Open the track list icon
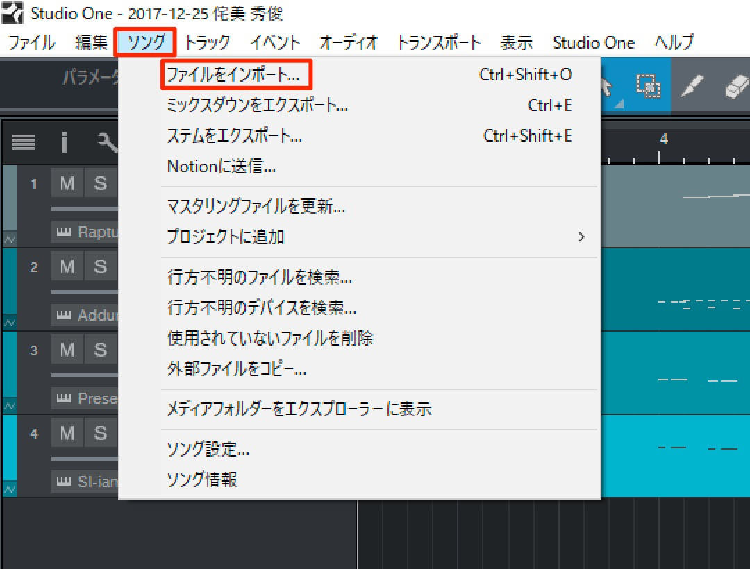Viewport: 750px width, 569px height. pos(24,142)
